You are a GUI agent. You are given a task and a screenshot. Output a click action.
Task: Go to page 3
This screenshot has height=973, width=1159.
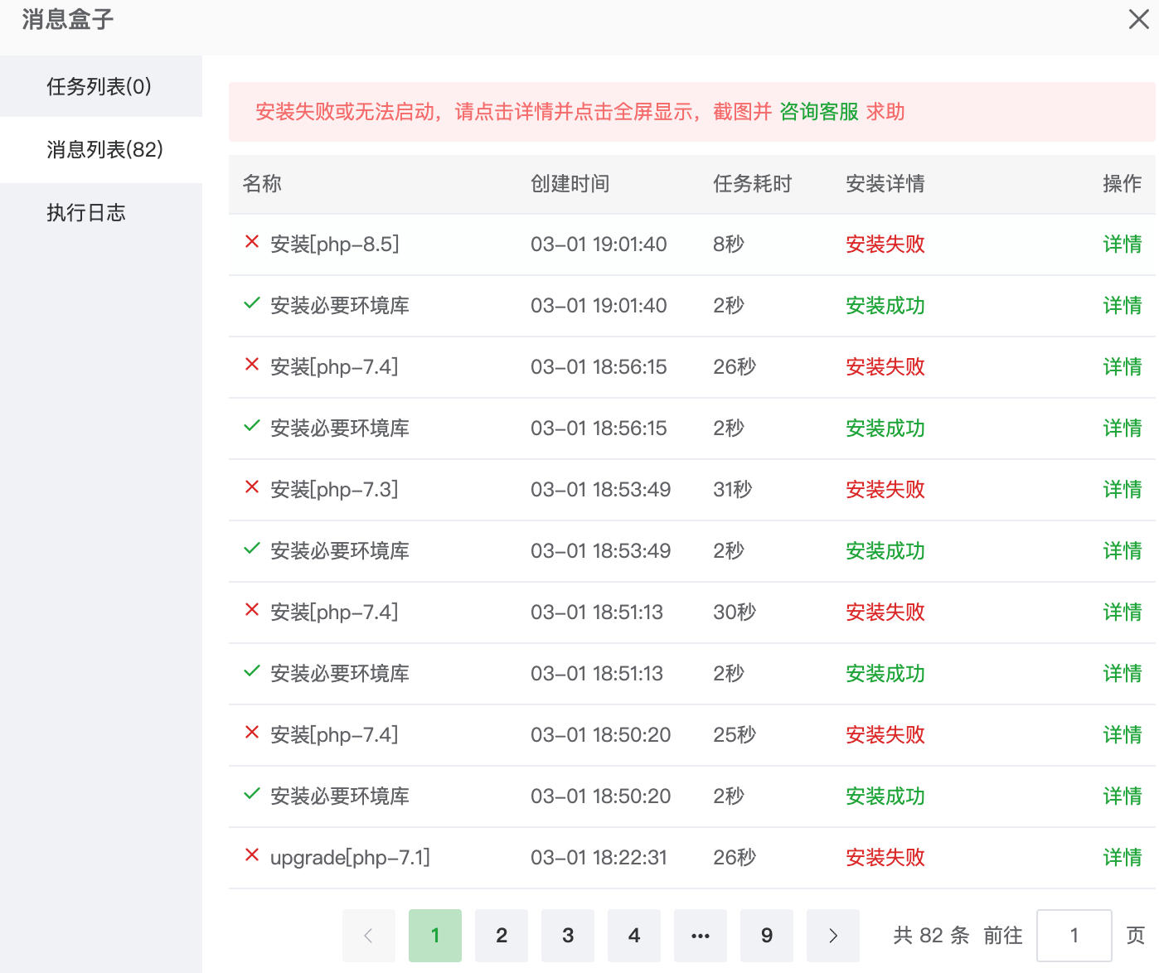pos(567,935)
